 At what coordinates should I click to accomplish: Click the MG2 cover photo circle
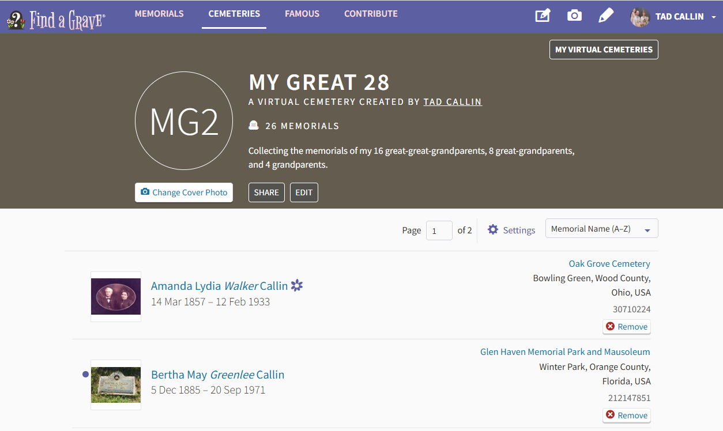coord(184,121)
